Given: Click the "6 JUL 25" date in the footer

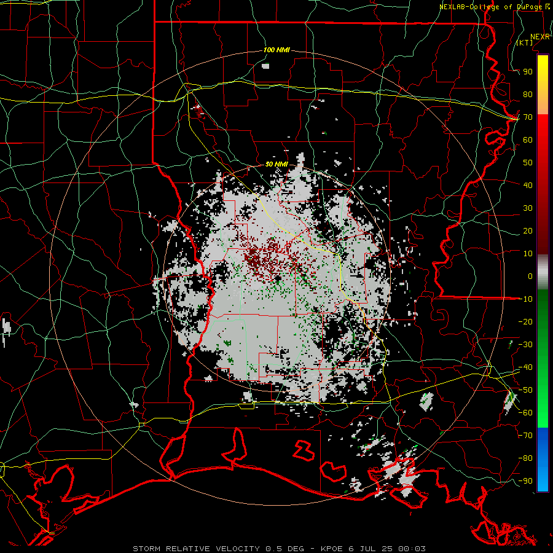Looking at the screenshot, I should [371, 549].
